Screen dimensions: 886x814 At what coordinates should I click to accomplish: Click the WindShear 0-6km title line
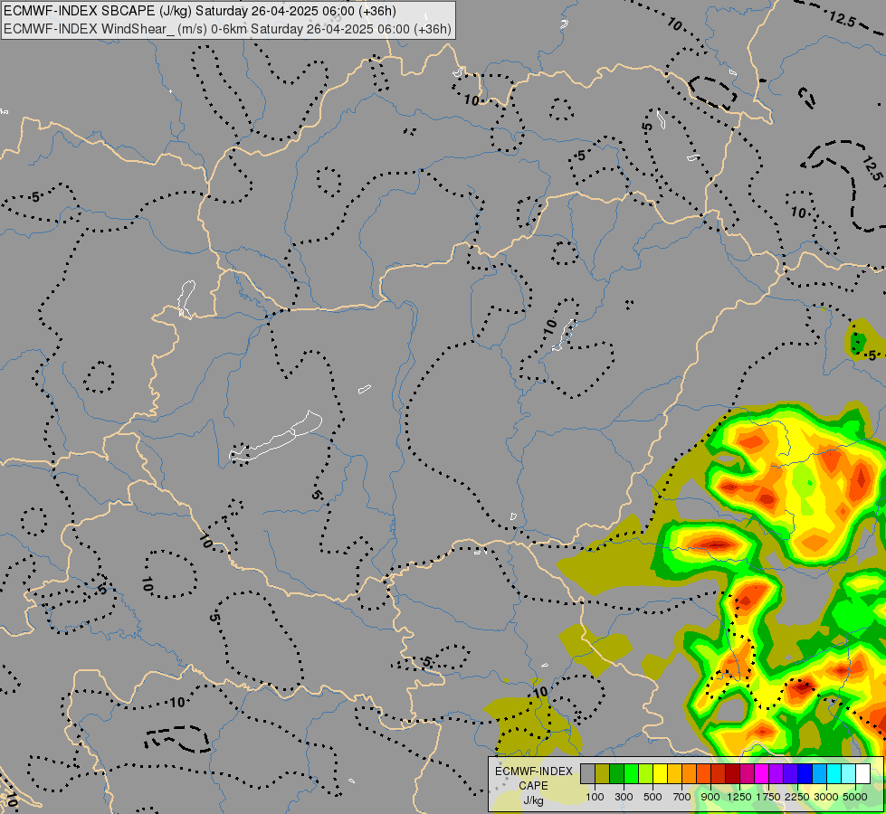[227, 29]
